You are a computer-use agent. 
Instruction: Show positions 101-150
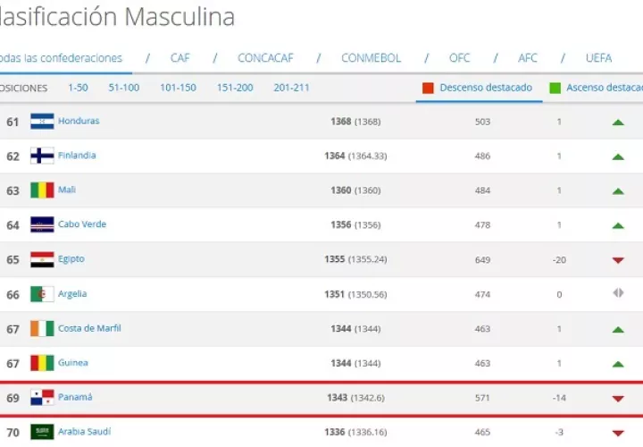coord(178,88)
